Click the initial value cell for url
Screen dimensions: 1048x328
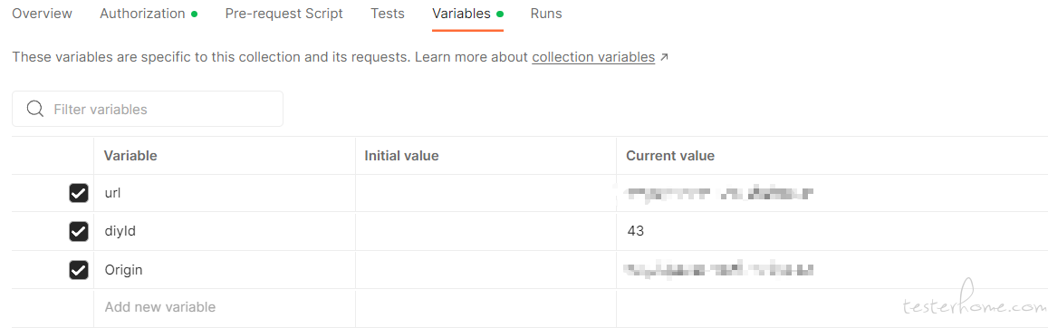[x=486, y=194]
